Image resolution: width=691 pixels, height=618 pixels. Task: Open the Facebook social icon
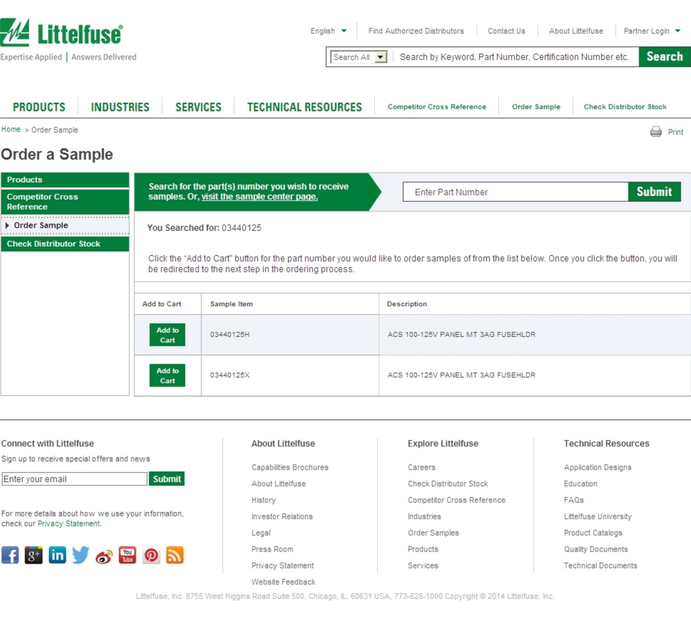click(x=10, y=555)
